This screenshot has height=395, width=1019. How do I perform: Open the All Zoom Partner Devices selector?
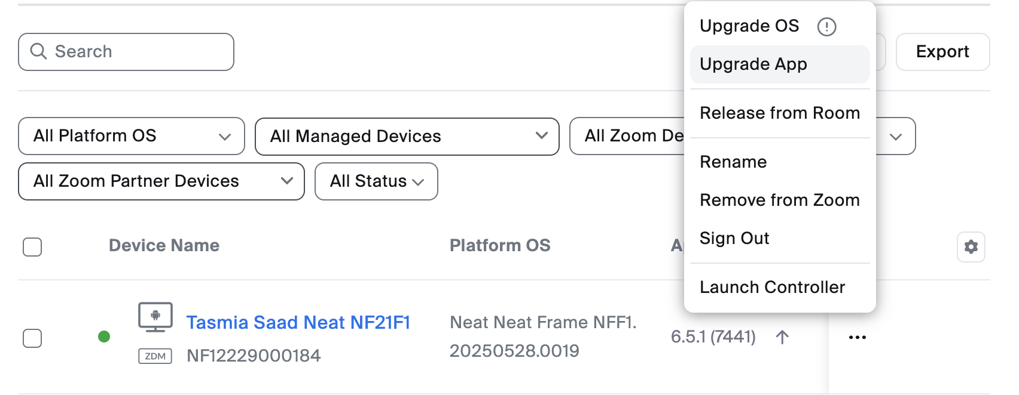[160, 181]
